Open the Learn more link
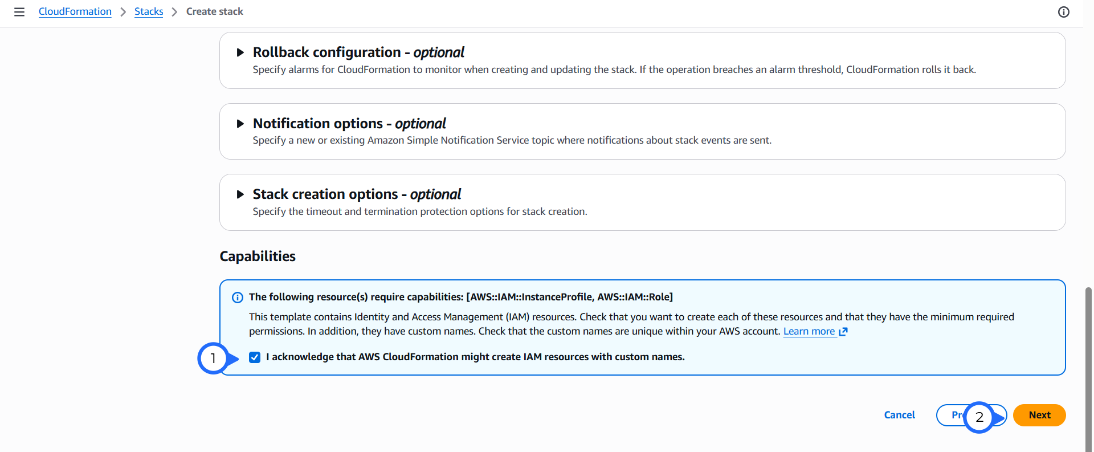The width and height of the screenshot is (1094, 452). [x=815, y=331]
